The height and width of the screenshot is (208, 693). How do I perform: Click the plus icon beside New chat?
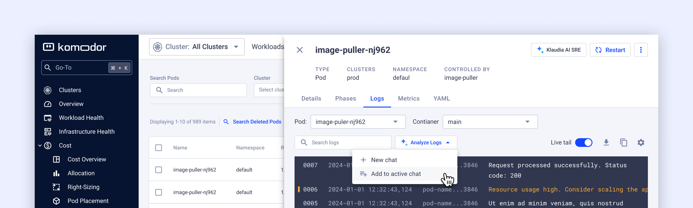[x=363, y=160]
